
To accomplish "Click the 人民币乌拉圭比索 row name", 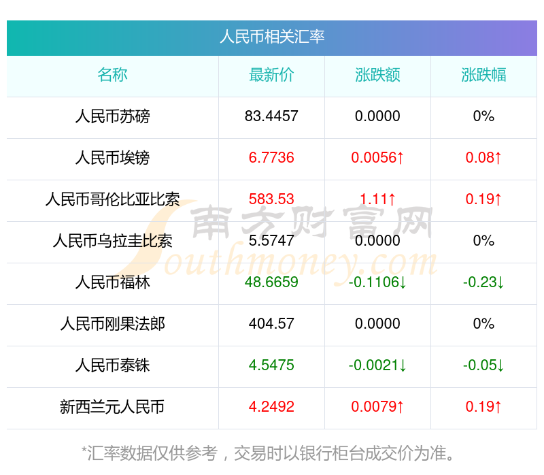I will [x=112, y=241].
